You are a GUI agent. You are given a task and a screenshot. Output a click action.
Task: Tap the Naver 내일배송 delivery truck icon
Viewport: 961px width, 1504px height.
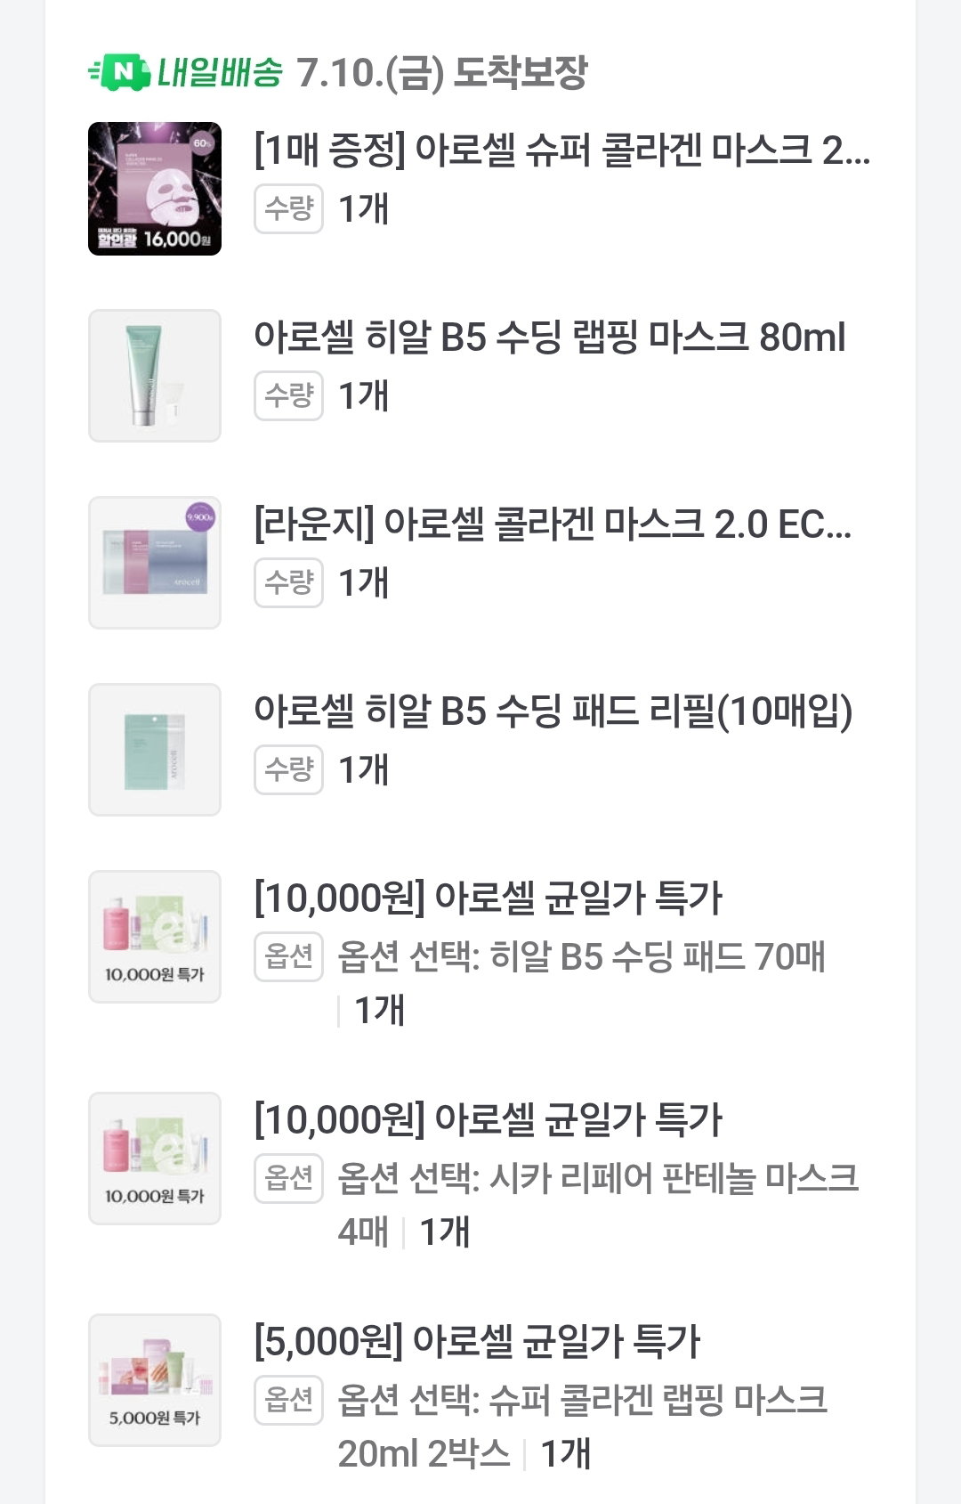click(118, 72)
